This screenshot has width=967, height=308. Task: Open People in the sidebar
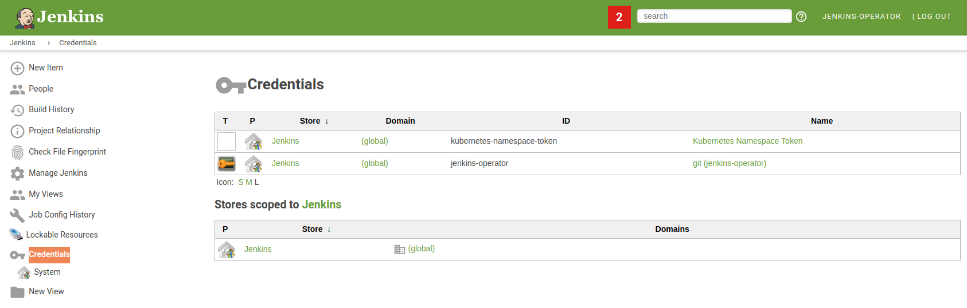41,89
